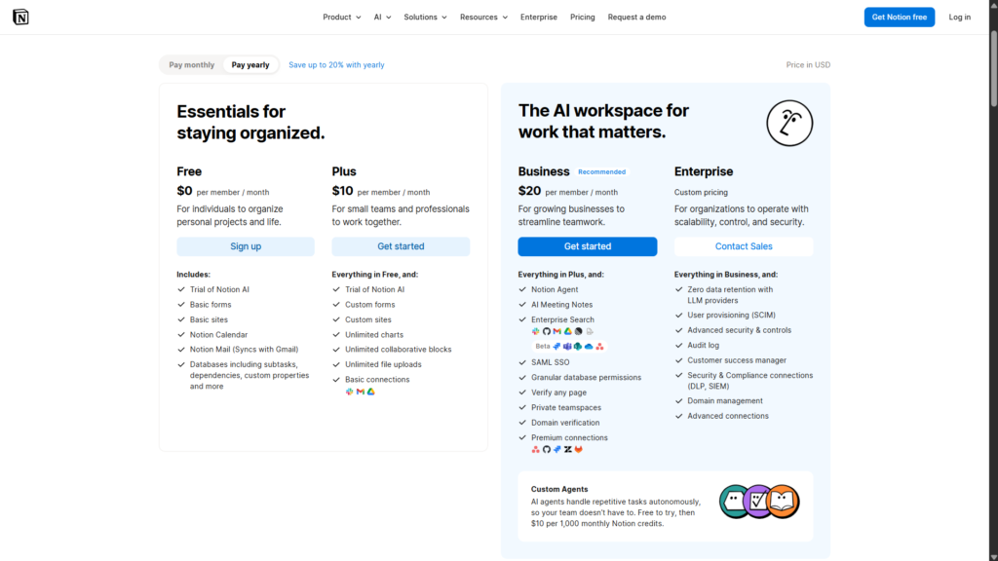Click the Log in link
The image size is (998, 561).
coord(959,18)
